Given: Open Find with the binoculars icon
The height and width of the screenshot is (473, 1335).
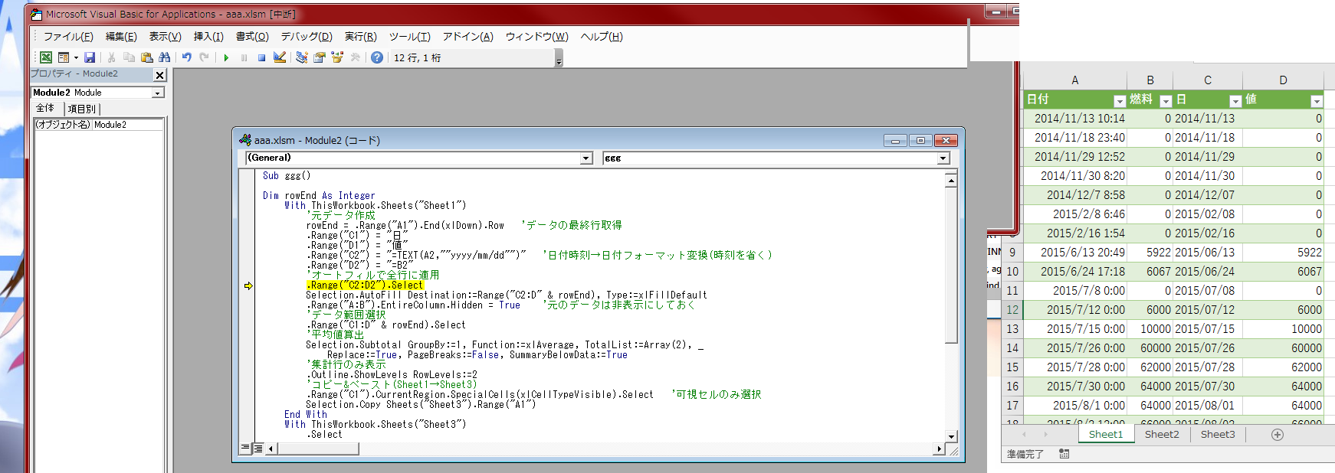Looking at the screenshot, I should 164,57.
